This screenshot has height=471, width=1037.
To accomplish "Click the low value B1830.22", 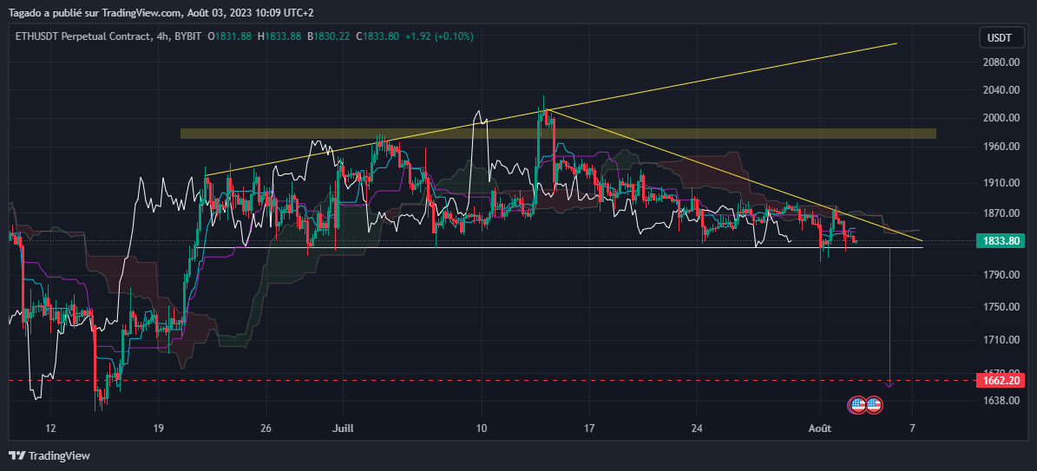I will click(x=329, y=36).
